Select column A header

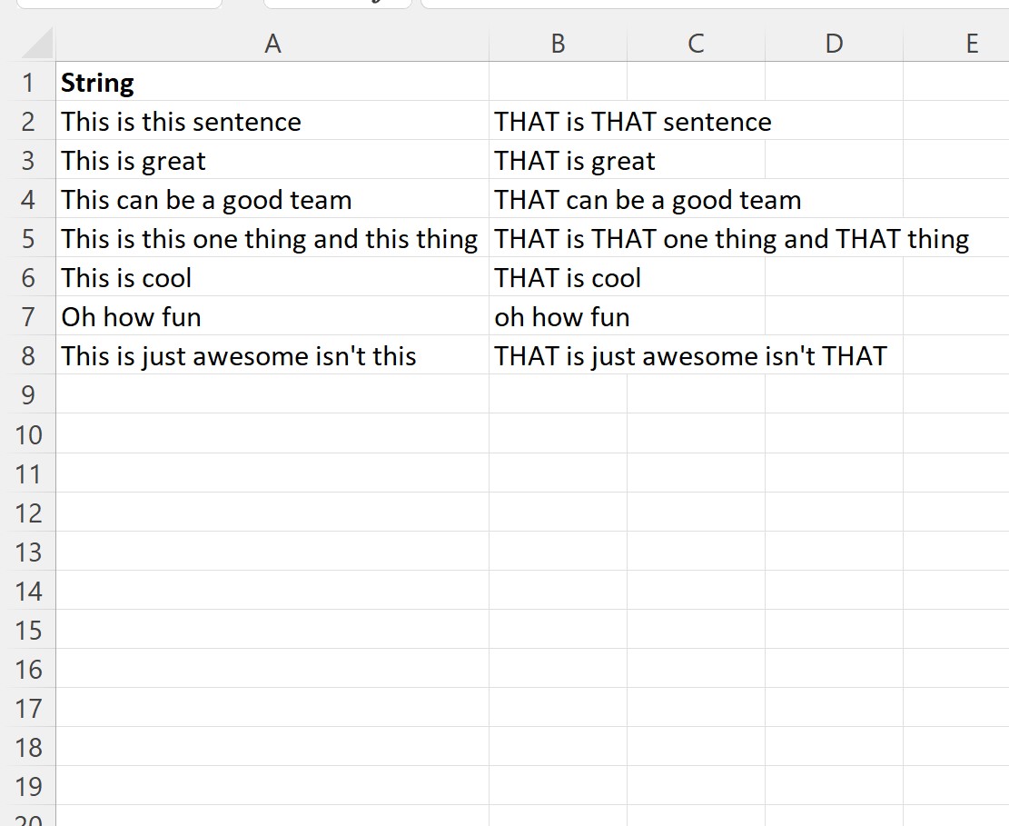(x=272, y=44)
